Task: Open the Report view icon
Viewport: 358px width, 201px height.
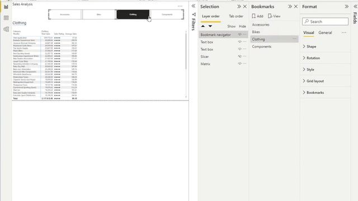Action: pos(6,7)
